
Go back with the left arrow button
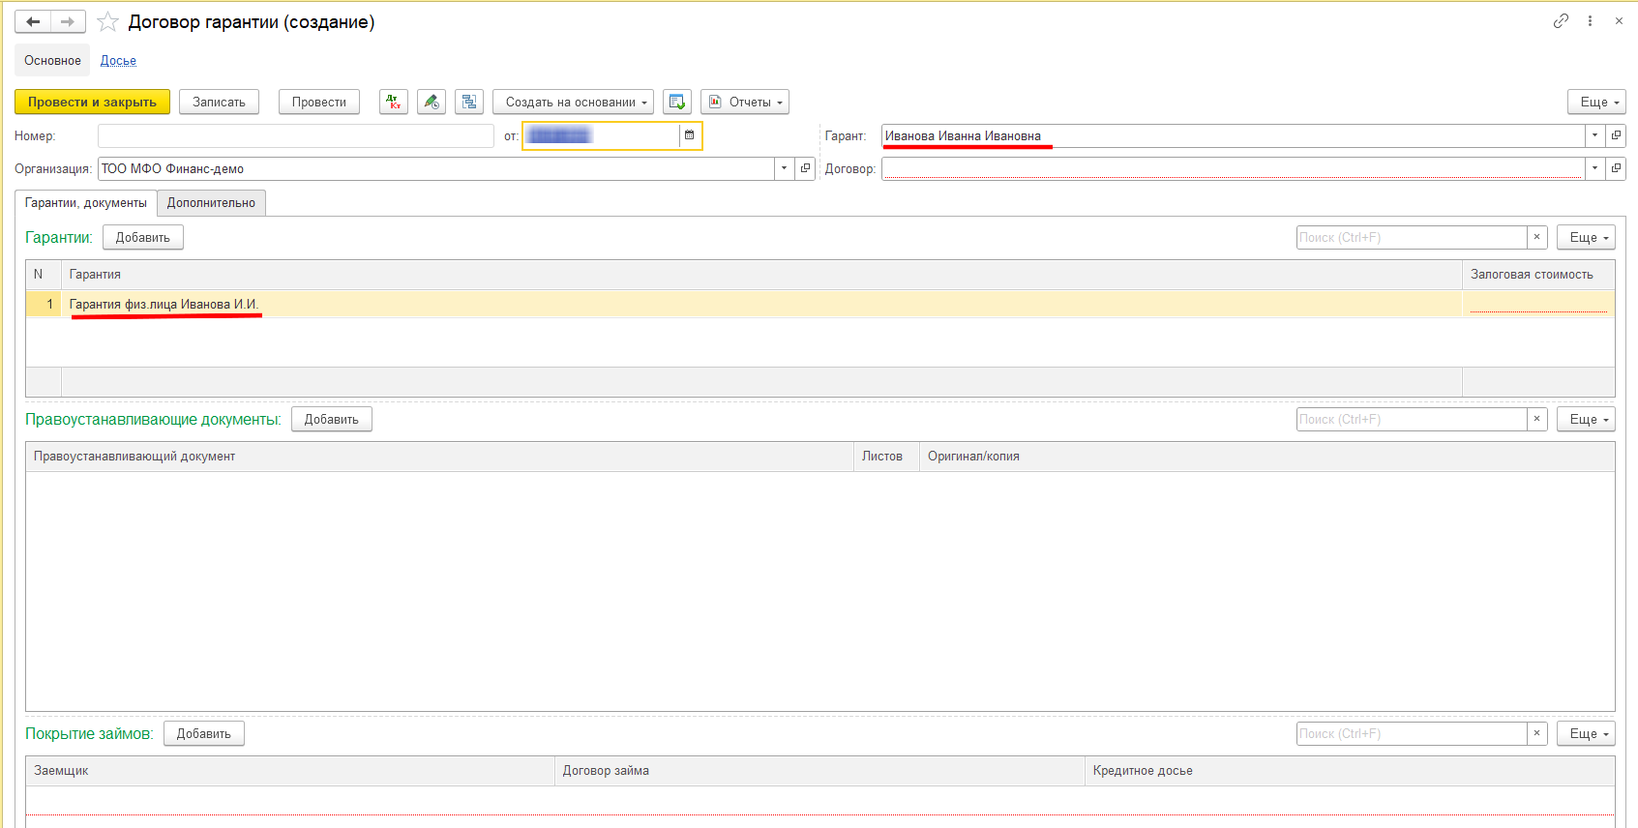pos(32,21)
